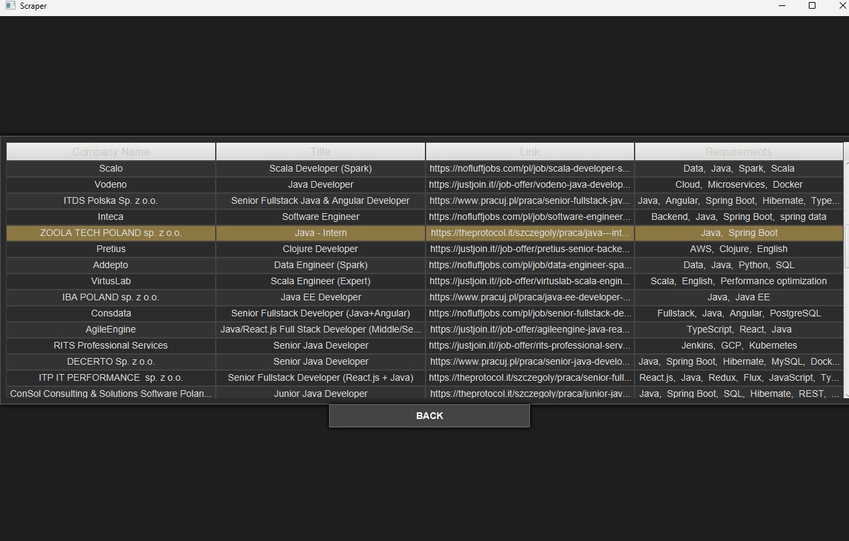Viewport: 849px width, 541px height.
Task: Select Cloud, Microservices, Docker requirements cell
Action: click(739, 184)
